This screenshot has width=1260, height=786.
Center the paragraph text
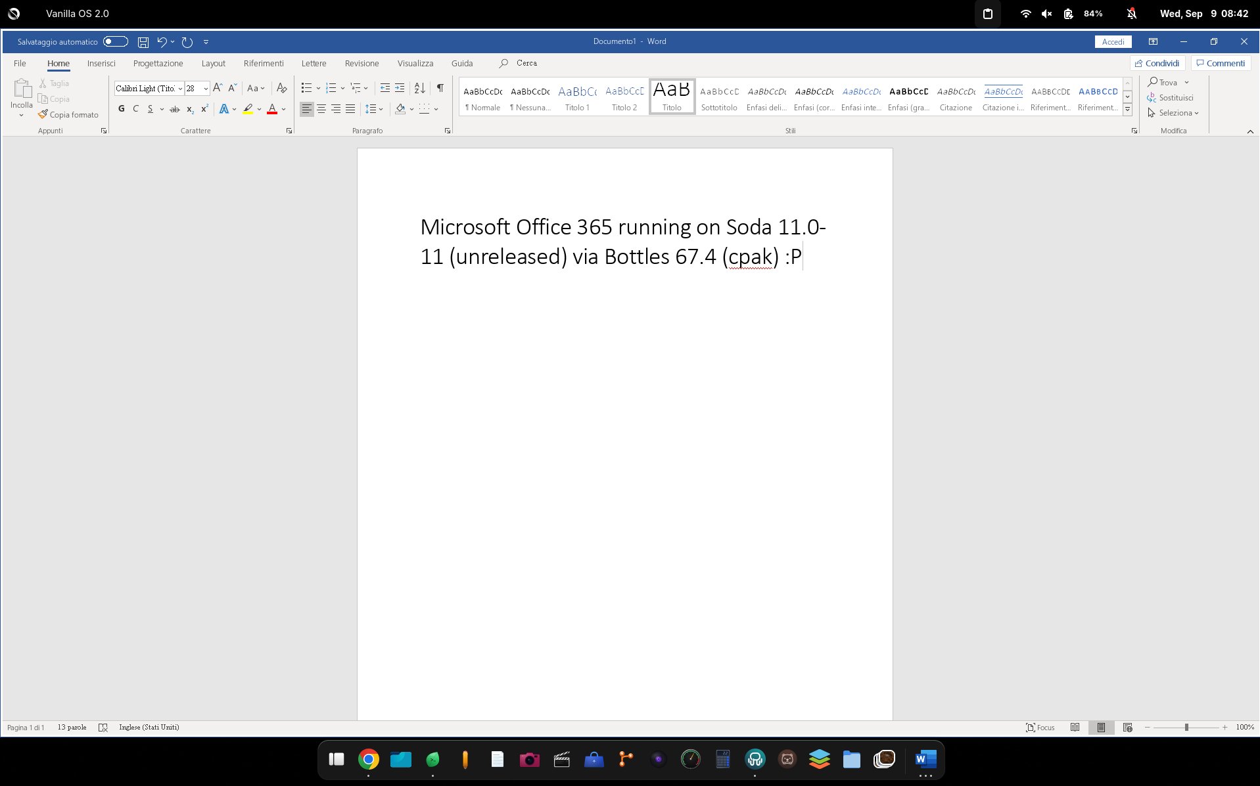pos(321,109)
